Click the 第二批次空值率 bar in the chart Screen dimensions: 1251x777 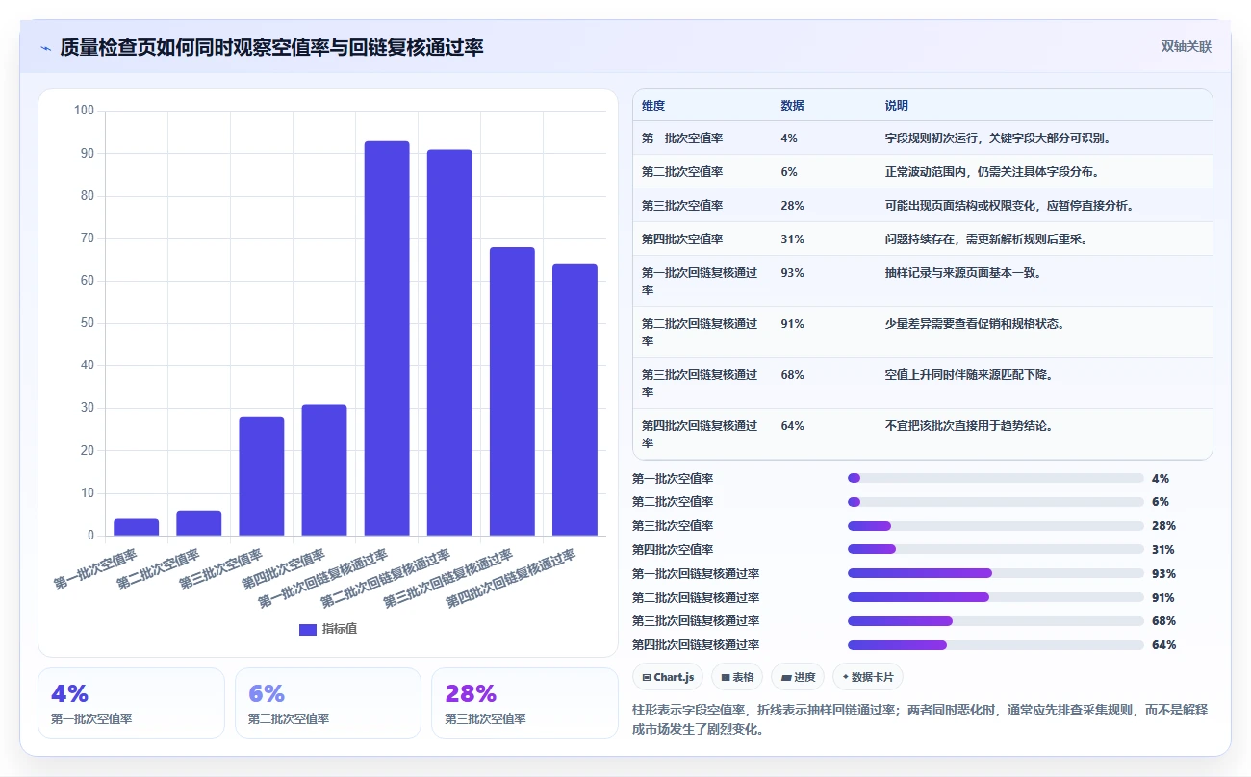pyautogui.click(x=199, y=523)
